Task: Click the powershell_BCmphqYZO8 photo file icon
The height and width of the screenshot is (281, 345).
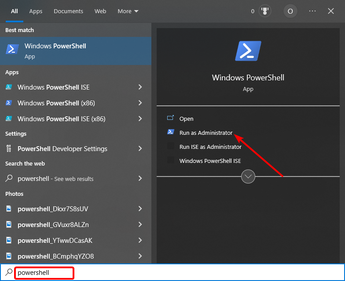Action: pos(9,256)
